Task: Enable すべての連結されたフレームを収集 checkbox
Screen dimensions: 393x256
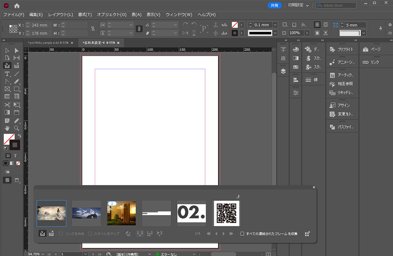Action: (x=242, y=233)
